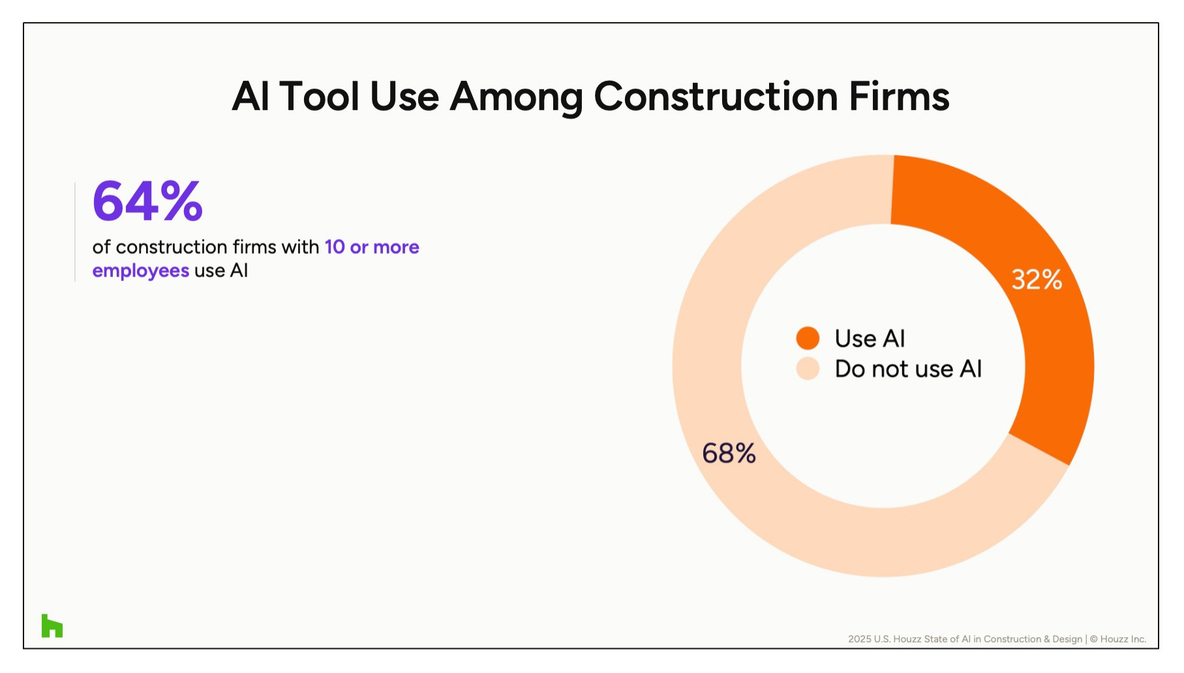Viewport: 1184px width, 673px height.
Task: Click the 68% label on the chart
Action: (729, 453)
